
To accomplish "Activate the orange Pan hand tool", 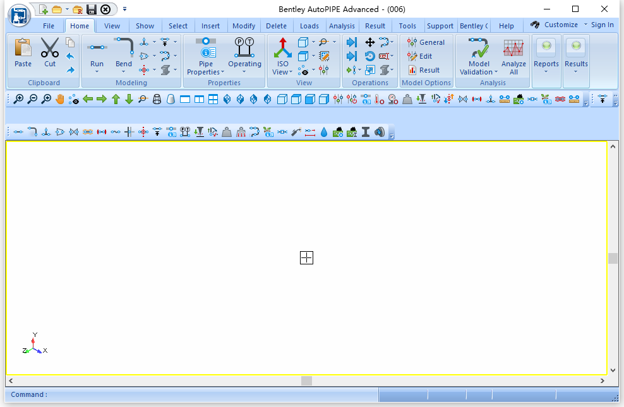I will pyautogui.click(x=60, y=99).
